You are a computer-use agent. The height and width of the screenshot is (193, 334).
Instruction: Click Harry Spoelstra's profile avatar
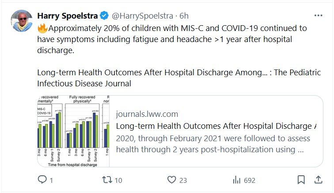tap(21, 21)
